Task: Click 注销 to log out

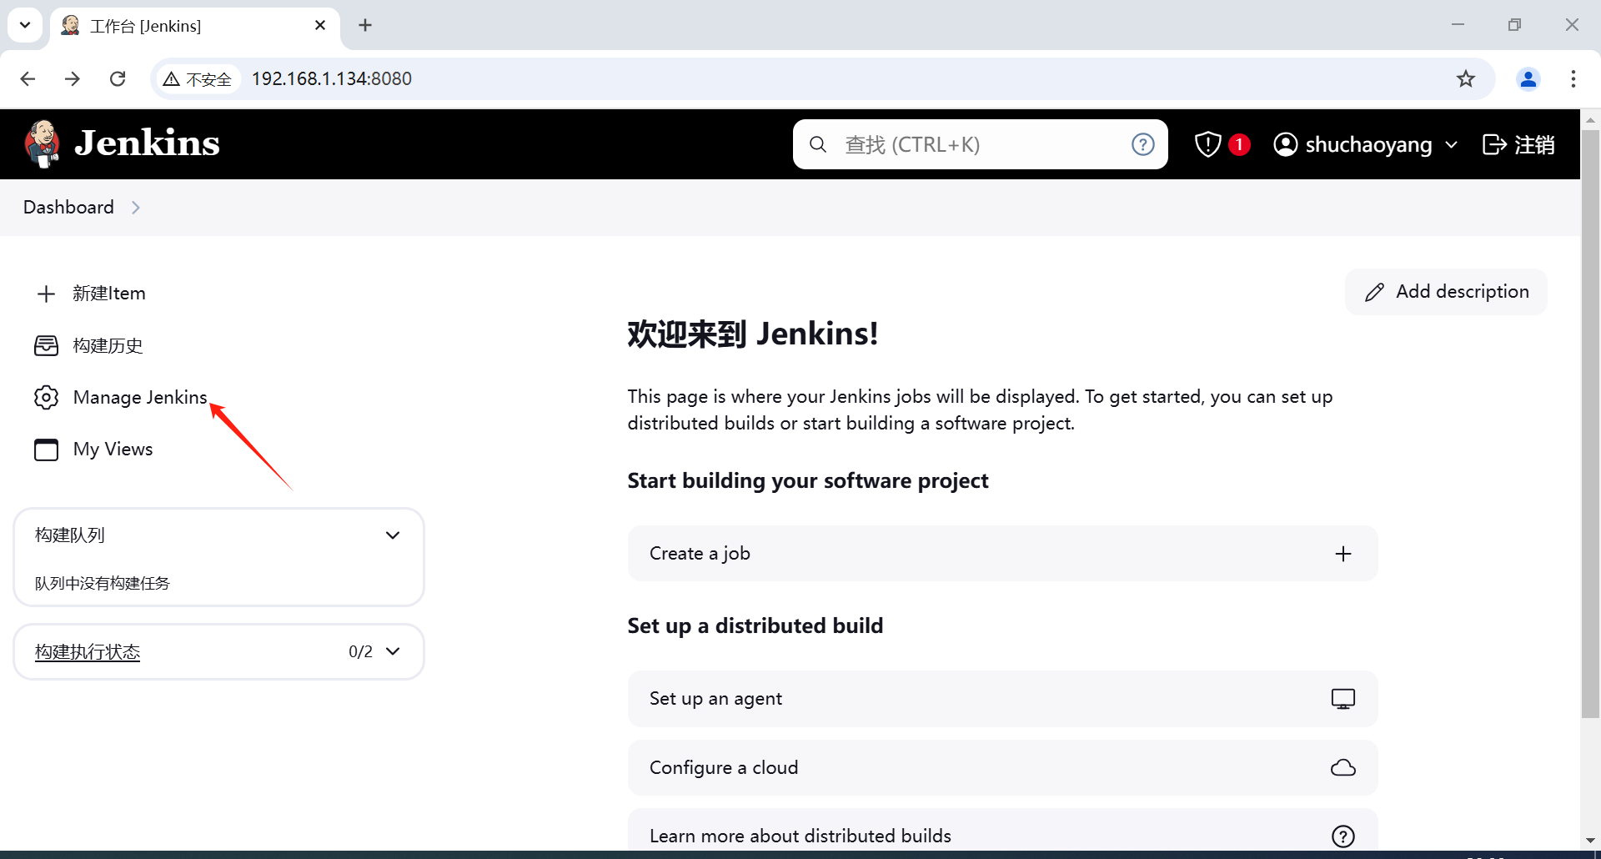Action: [x=1534, y=145]
